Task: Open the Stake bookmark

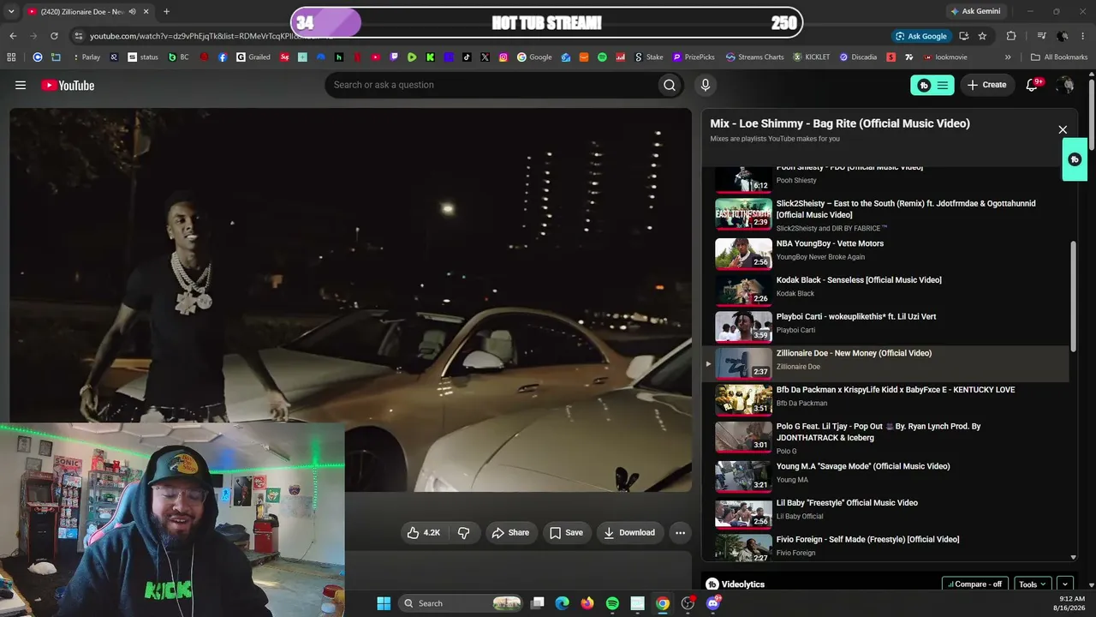Action: pyautogui.click(x=648, y=57)
